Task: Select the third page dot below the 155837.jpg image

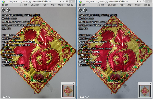Action: [86, 97]
